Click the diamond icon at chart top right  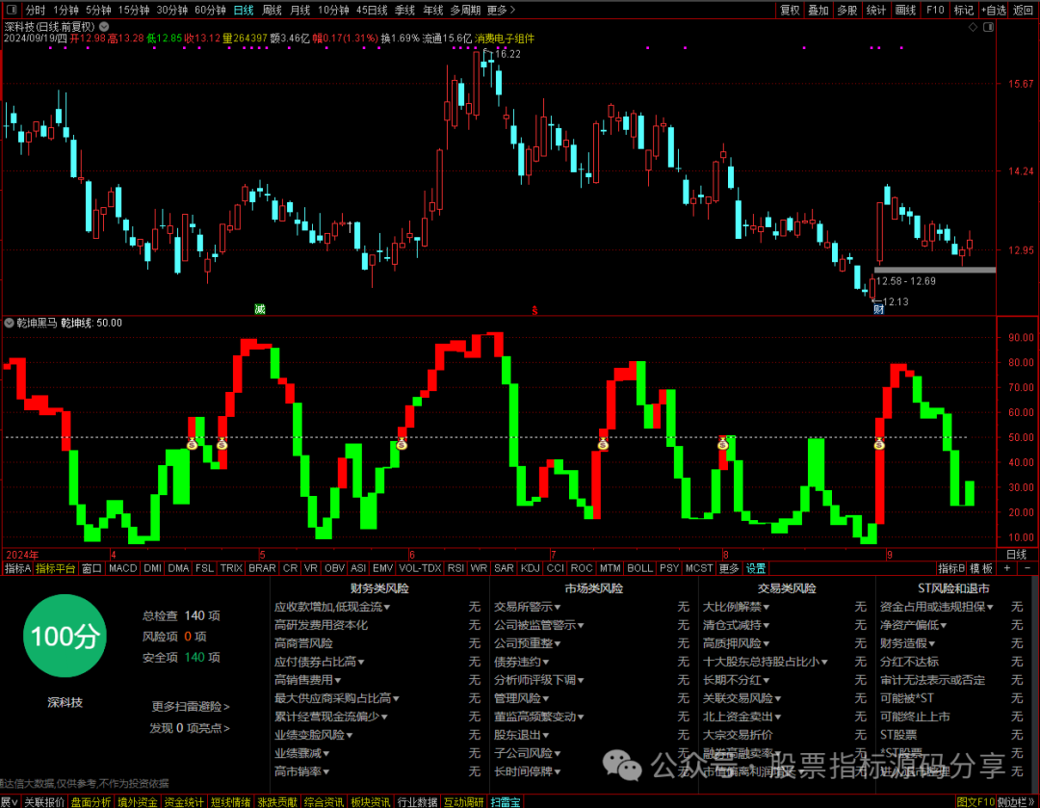pos(973,27)
